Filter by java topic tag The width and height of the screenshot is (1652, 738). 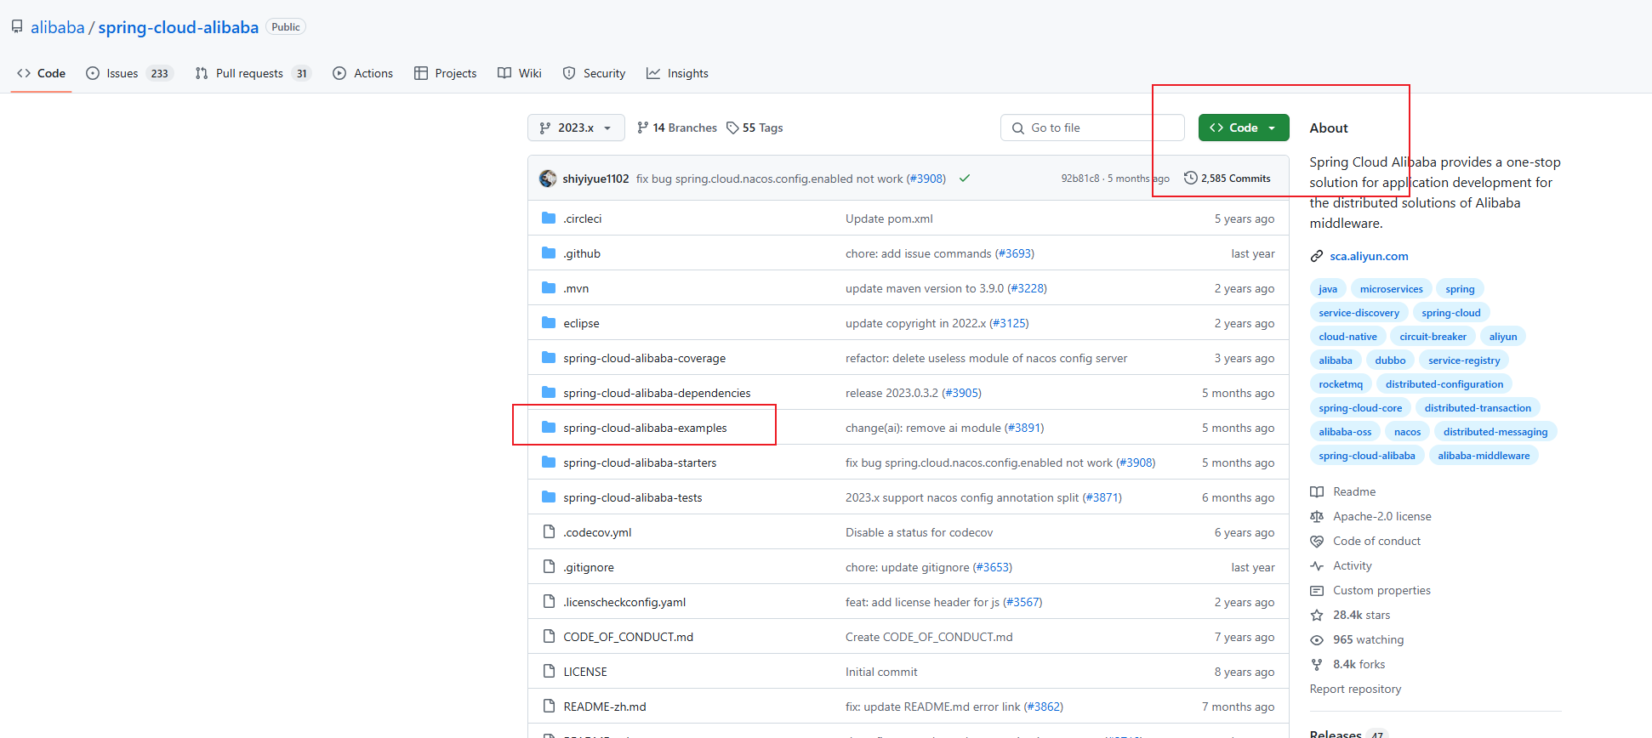click(x=1328, y=289)
